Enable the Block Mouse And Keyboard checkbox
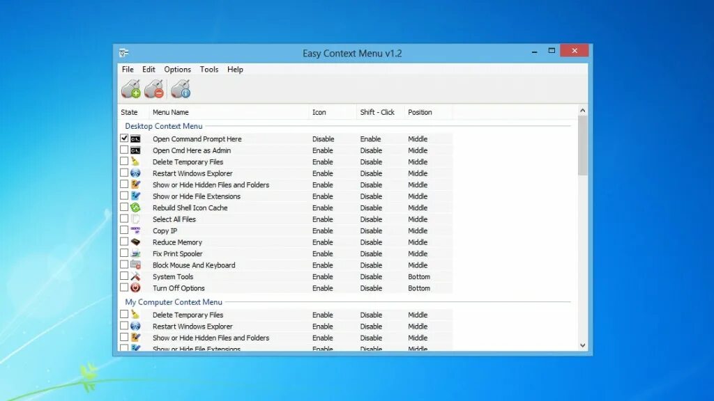Screen dimensions: 714x401 [124, 265]
